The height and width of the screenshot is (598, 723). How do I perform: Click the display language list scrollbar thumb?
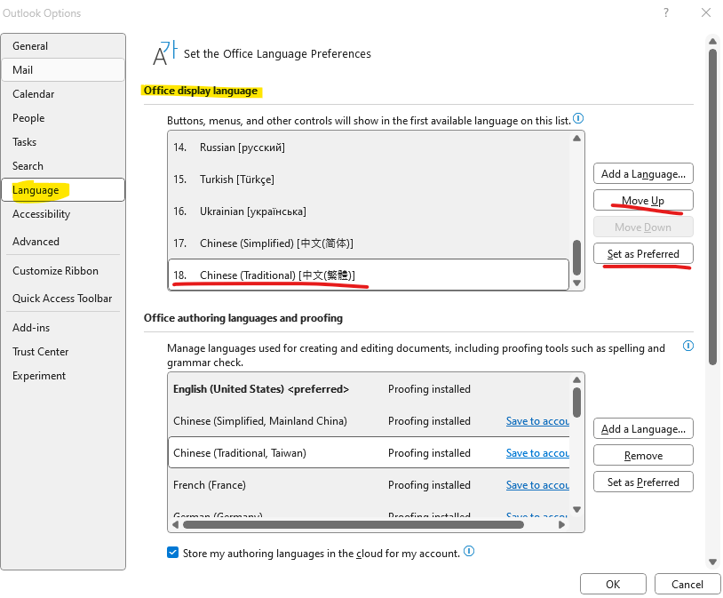[x=576, y=258]
